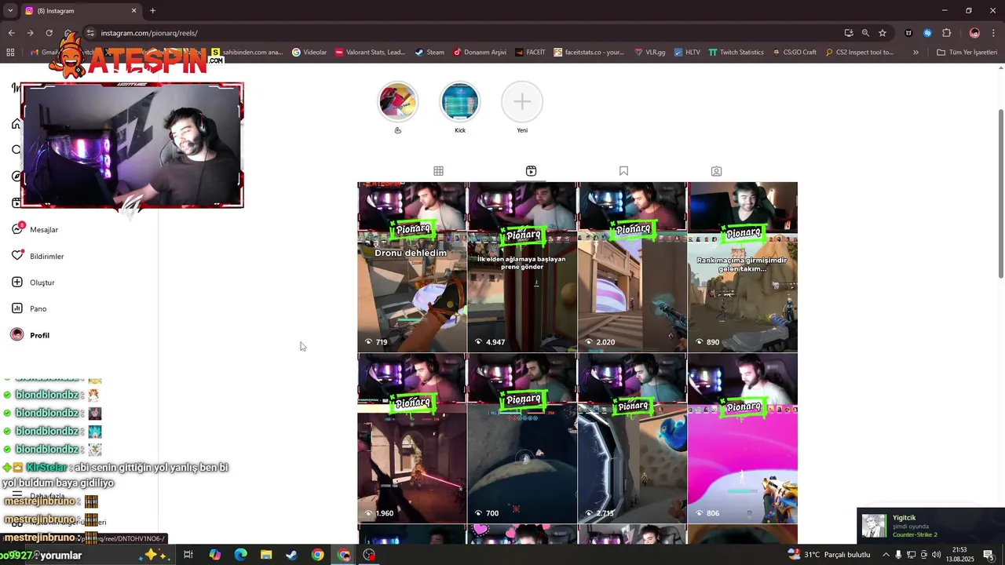Image resolution: width=1005 pixels, height=565 pixels.
Task: Open the Pano dashboard item
Action: [28, 308]
